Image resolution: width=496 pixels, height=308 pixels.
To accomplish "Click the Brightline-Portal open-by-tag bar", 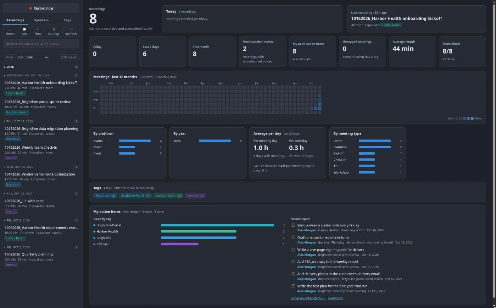I will (217, 225).
